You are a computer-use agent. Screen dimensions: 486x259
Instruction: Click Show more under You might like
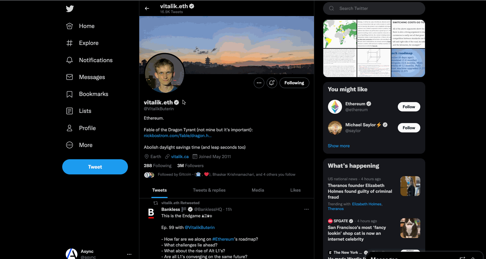339,146
